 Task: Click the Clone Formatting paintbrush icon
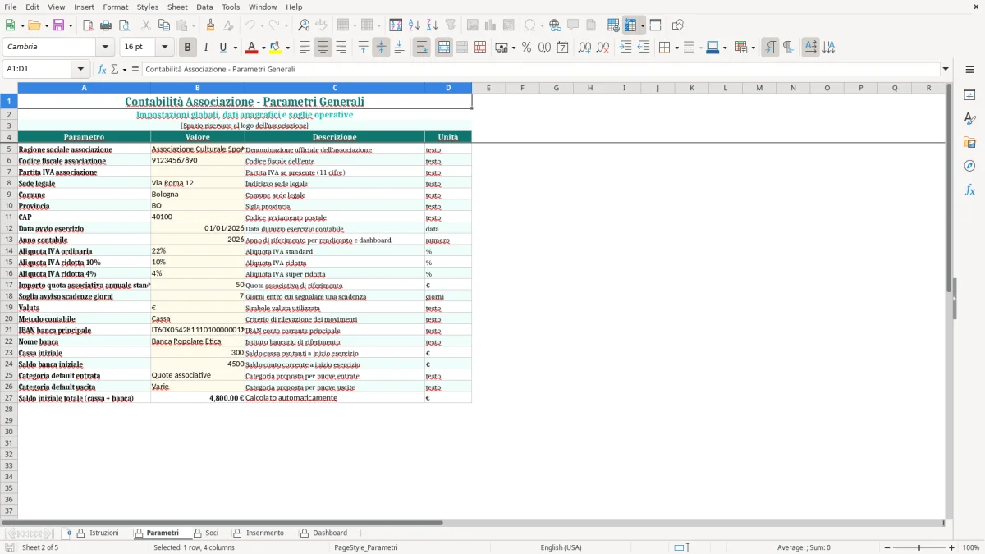tap(210, 25)
